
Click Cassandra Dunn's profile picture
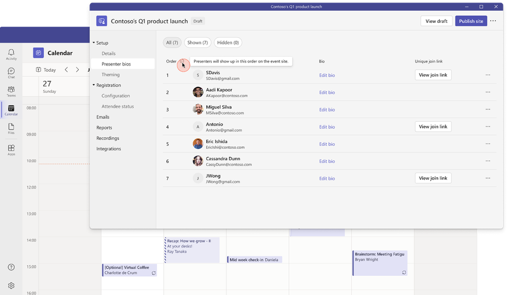(x=198, y=161)
